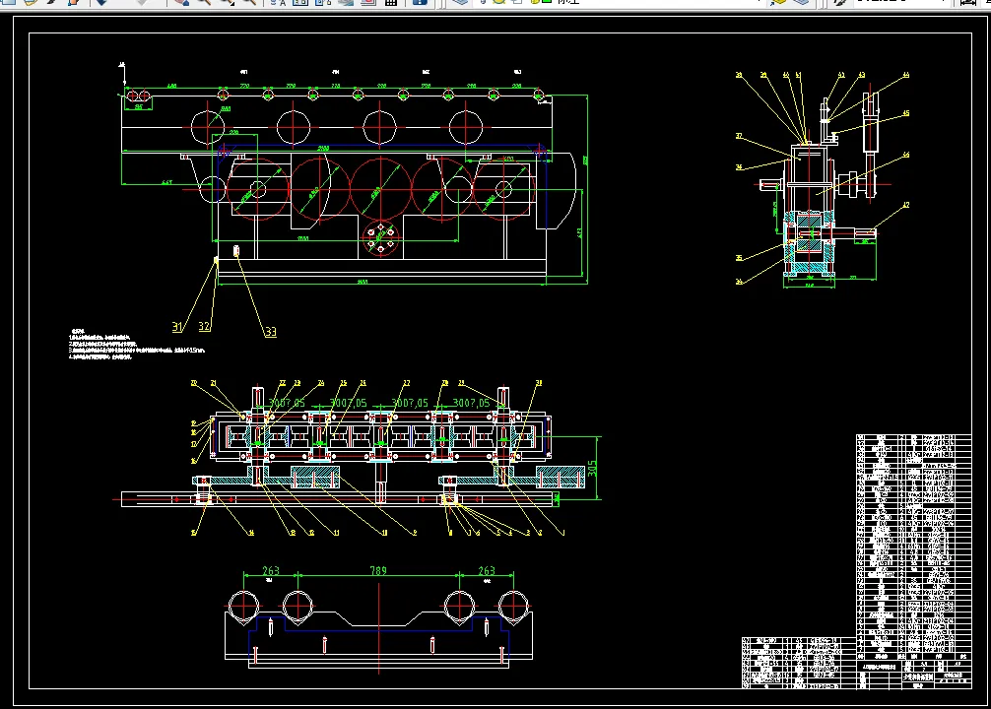Choose the Zoom Window tool
991x709 pixels.
tap(227, 3)
